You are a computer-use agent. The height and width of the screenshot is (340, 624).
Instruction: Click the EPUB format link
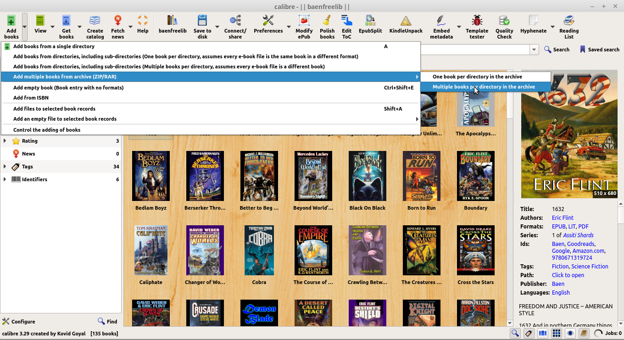pyautogui.click(x=558, y=227)
